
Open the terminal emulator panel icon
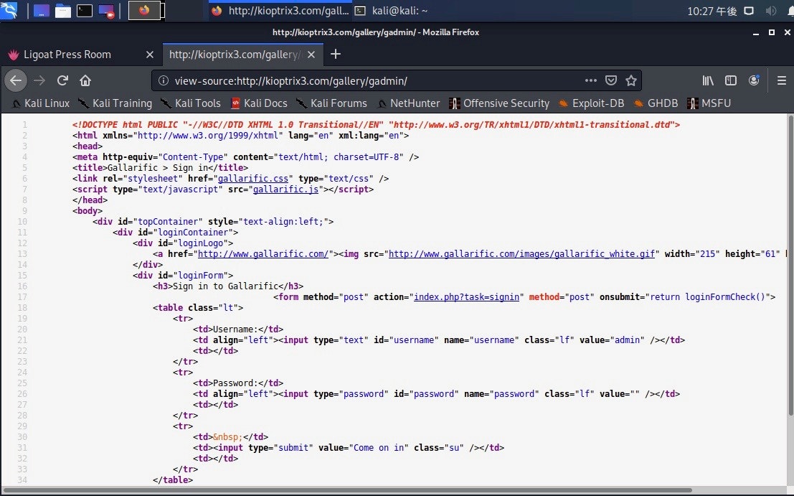point(84,11)
